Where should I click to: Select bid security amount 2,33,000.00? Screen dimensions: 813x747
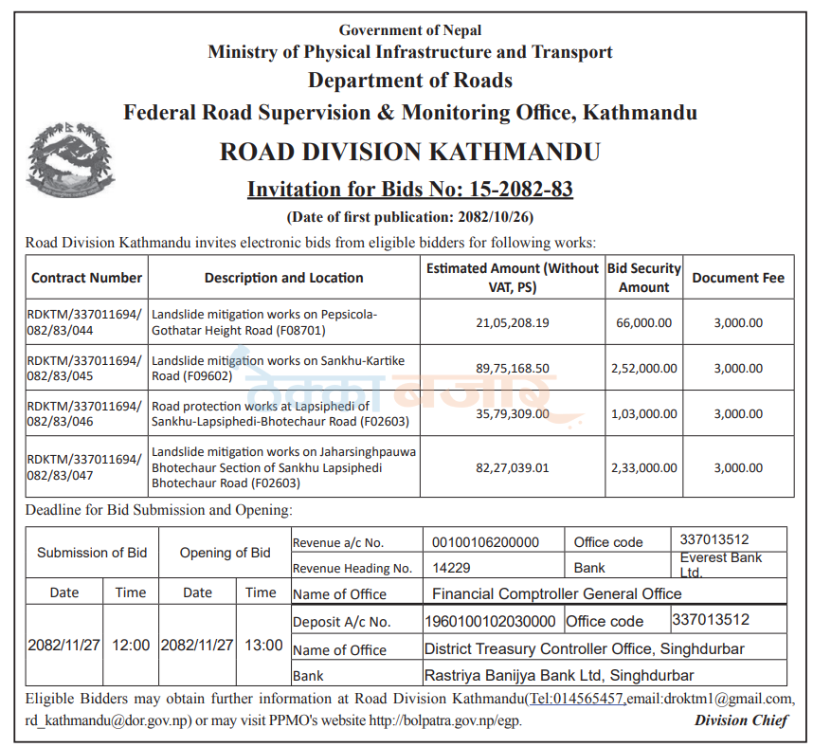[644, 468]
